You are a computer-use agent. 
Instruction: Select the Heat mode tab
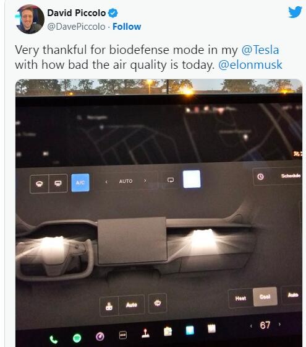[240, 298]
